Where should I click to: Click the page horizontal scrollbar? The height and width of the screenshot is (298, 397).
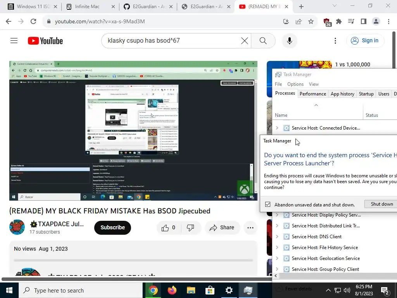point(137,279)
